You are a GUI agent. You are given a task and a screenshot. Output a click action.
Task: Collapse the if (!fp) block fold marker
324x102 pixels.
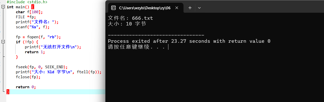point(3,42)
